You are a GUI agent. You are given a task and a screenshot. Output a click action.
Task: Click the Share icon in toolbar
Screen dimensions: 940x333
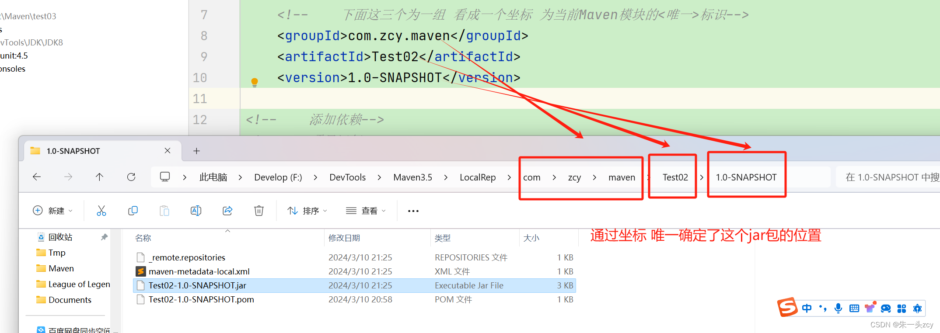227,211
